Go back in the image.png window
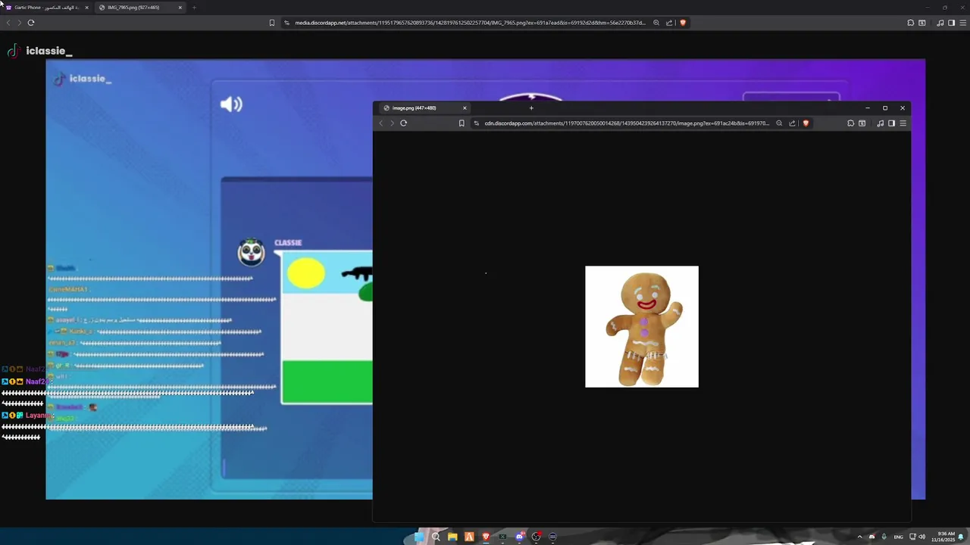The height and width of the screenshot is (545, 970). 381,123
